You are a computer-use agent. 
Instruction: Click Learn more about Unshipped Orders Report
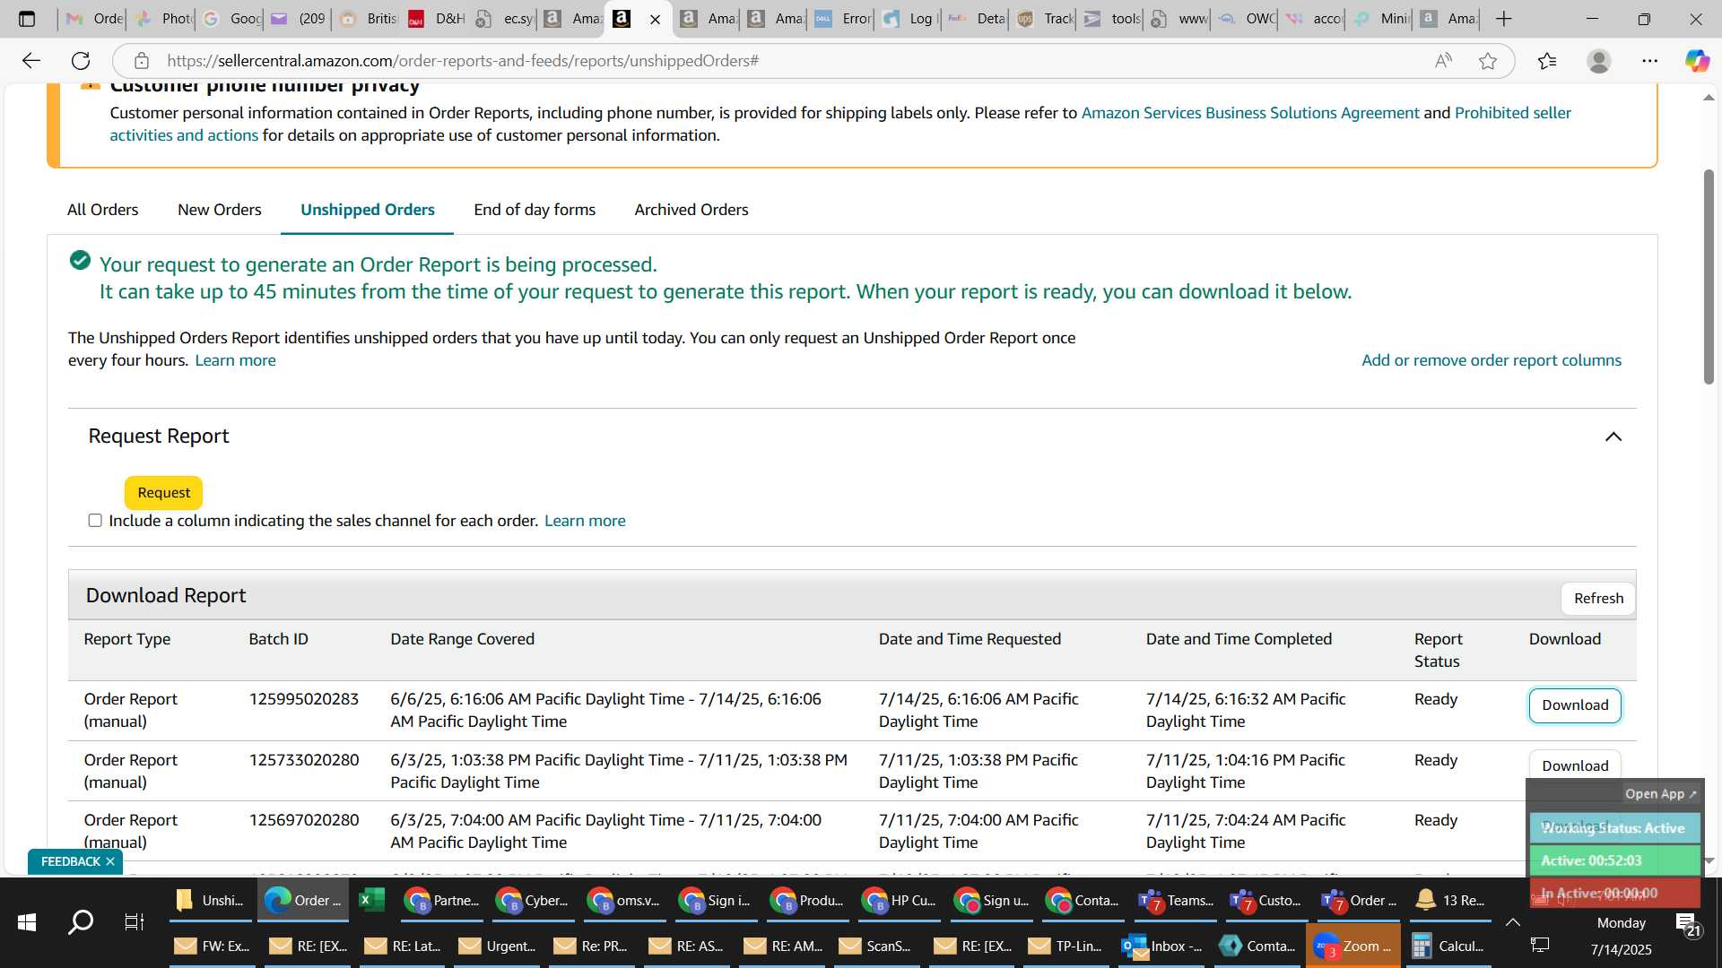[235, 360]
